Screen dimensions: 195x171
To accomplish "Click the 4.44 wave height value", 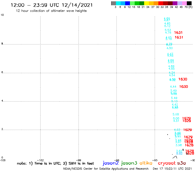I will point(173,87).
